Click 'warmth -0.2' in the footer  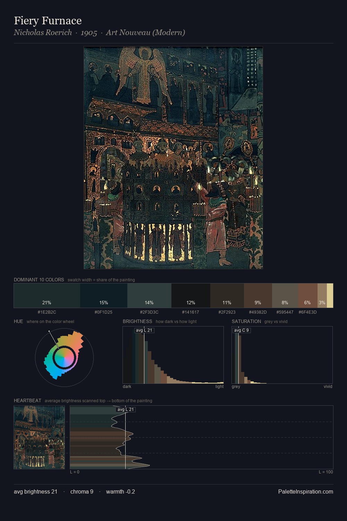click(x=120, y=492)
